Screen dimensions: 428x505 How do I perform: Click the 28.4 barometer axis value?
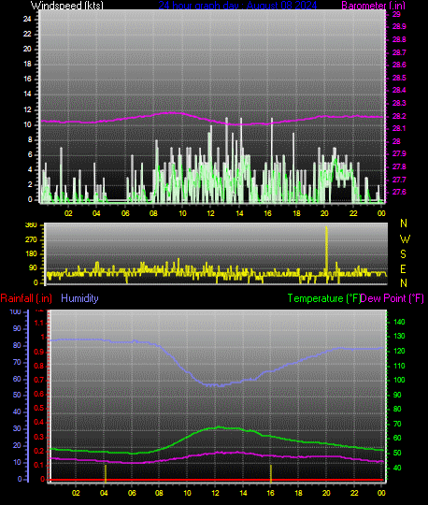[x=399, y=91]
